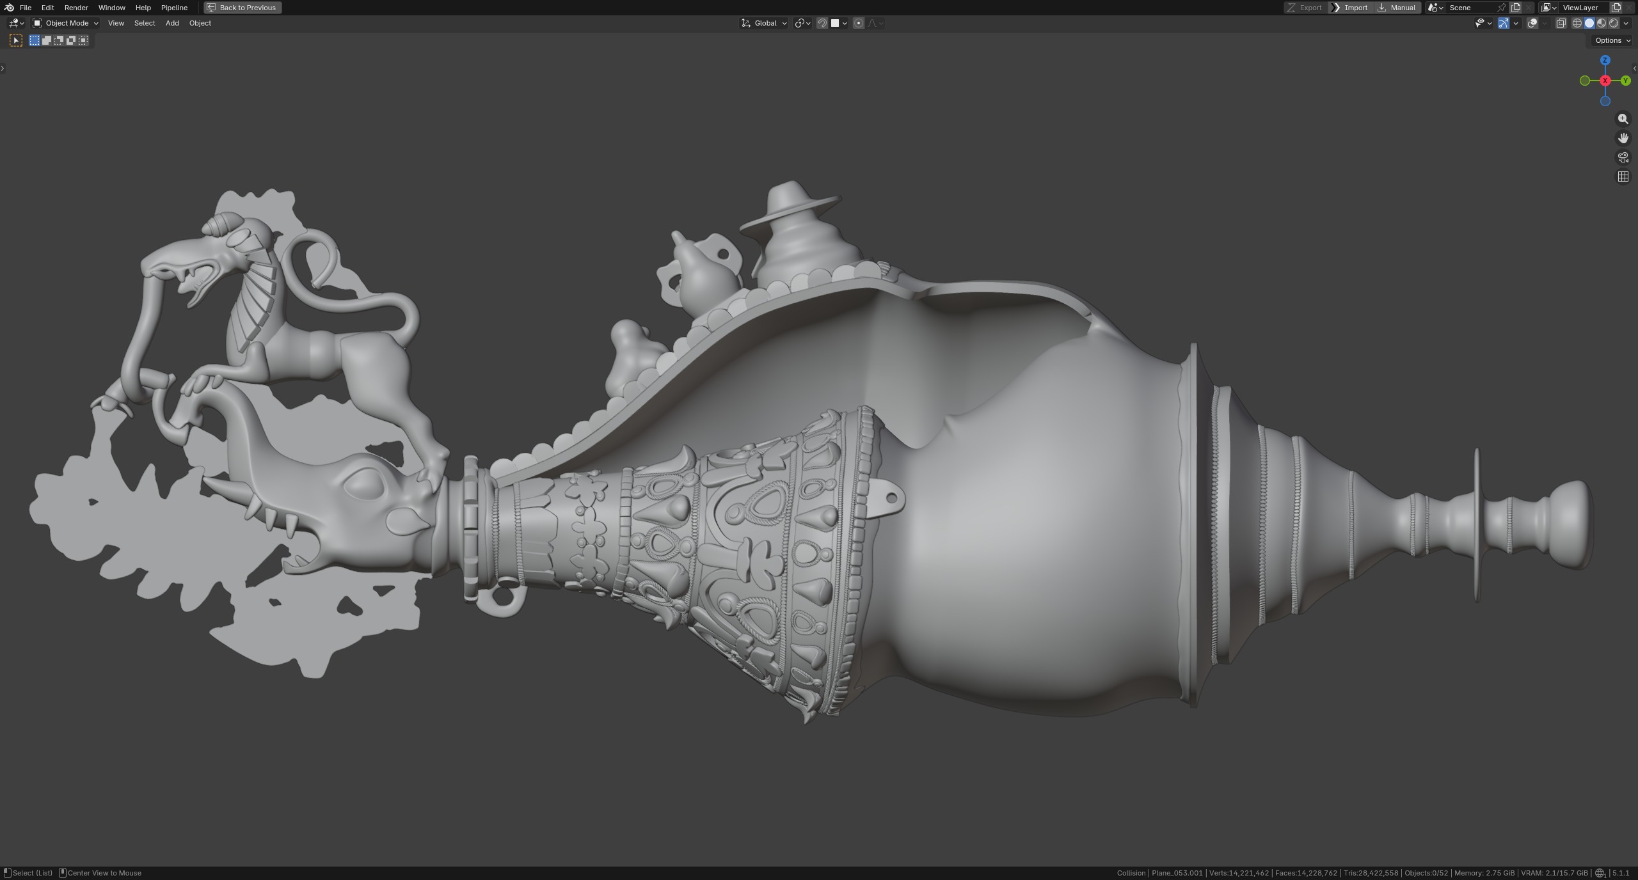This screenshot has width=1638, height=880.
Task: Switch orthographic/perspective with grid icon
Action: tap(1623, 177)
